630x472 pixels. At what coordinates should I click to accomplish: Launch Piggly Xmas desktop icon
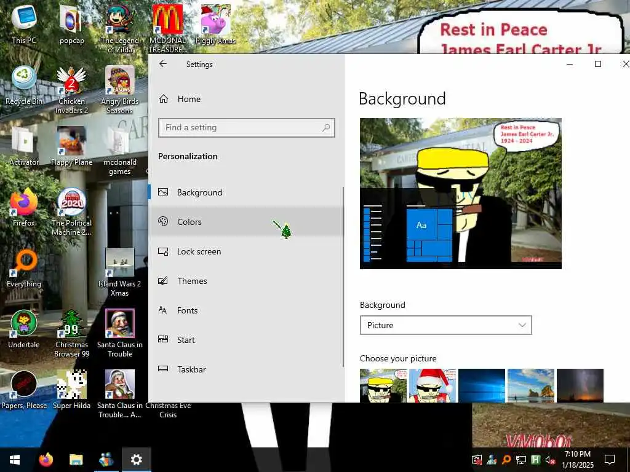[215, 24]
